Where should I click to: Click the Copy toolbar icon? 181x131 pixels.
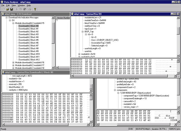pos(21,10)
